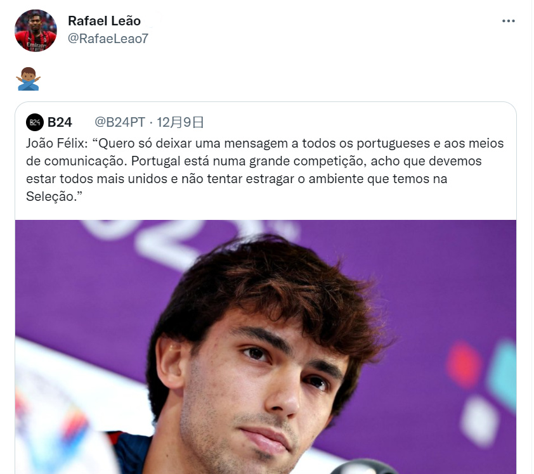Open the quoted João Félix photo
The height and width of the screenshot is (474, 534).
point(266,347)
